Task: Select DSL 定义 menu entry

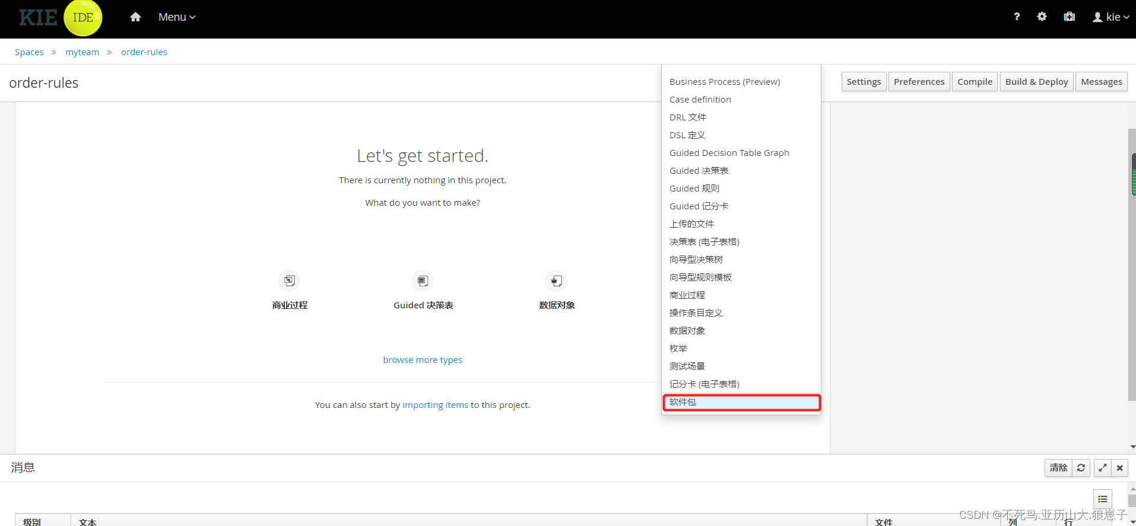Action: [x=741, y=135]
